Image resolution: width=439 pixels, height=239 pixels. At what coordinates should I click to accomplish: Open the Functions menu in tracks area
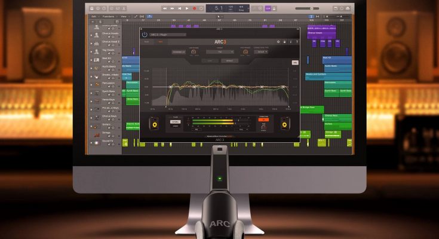point(108,17)
